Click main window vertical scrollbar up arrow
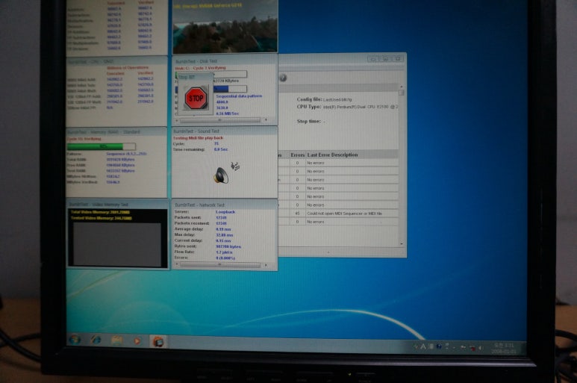 pyautogui.click(x=402, y=87)
